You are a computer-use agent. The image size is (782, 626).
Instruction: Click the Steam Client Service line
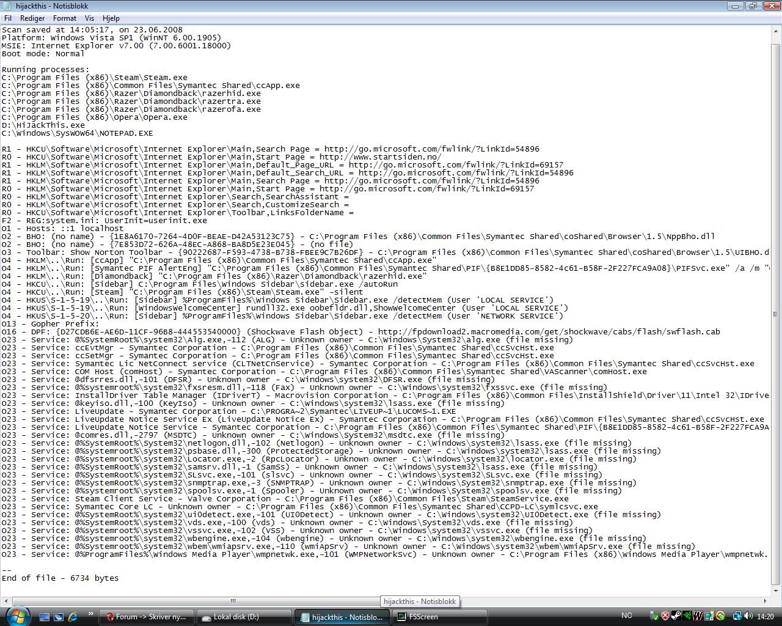click(x=285, y=498)
